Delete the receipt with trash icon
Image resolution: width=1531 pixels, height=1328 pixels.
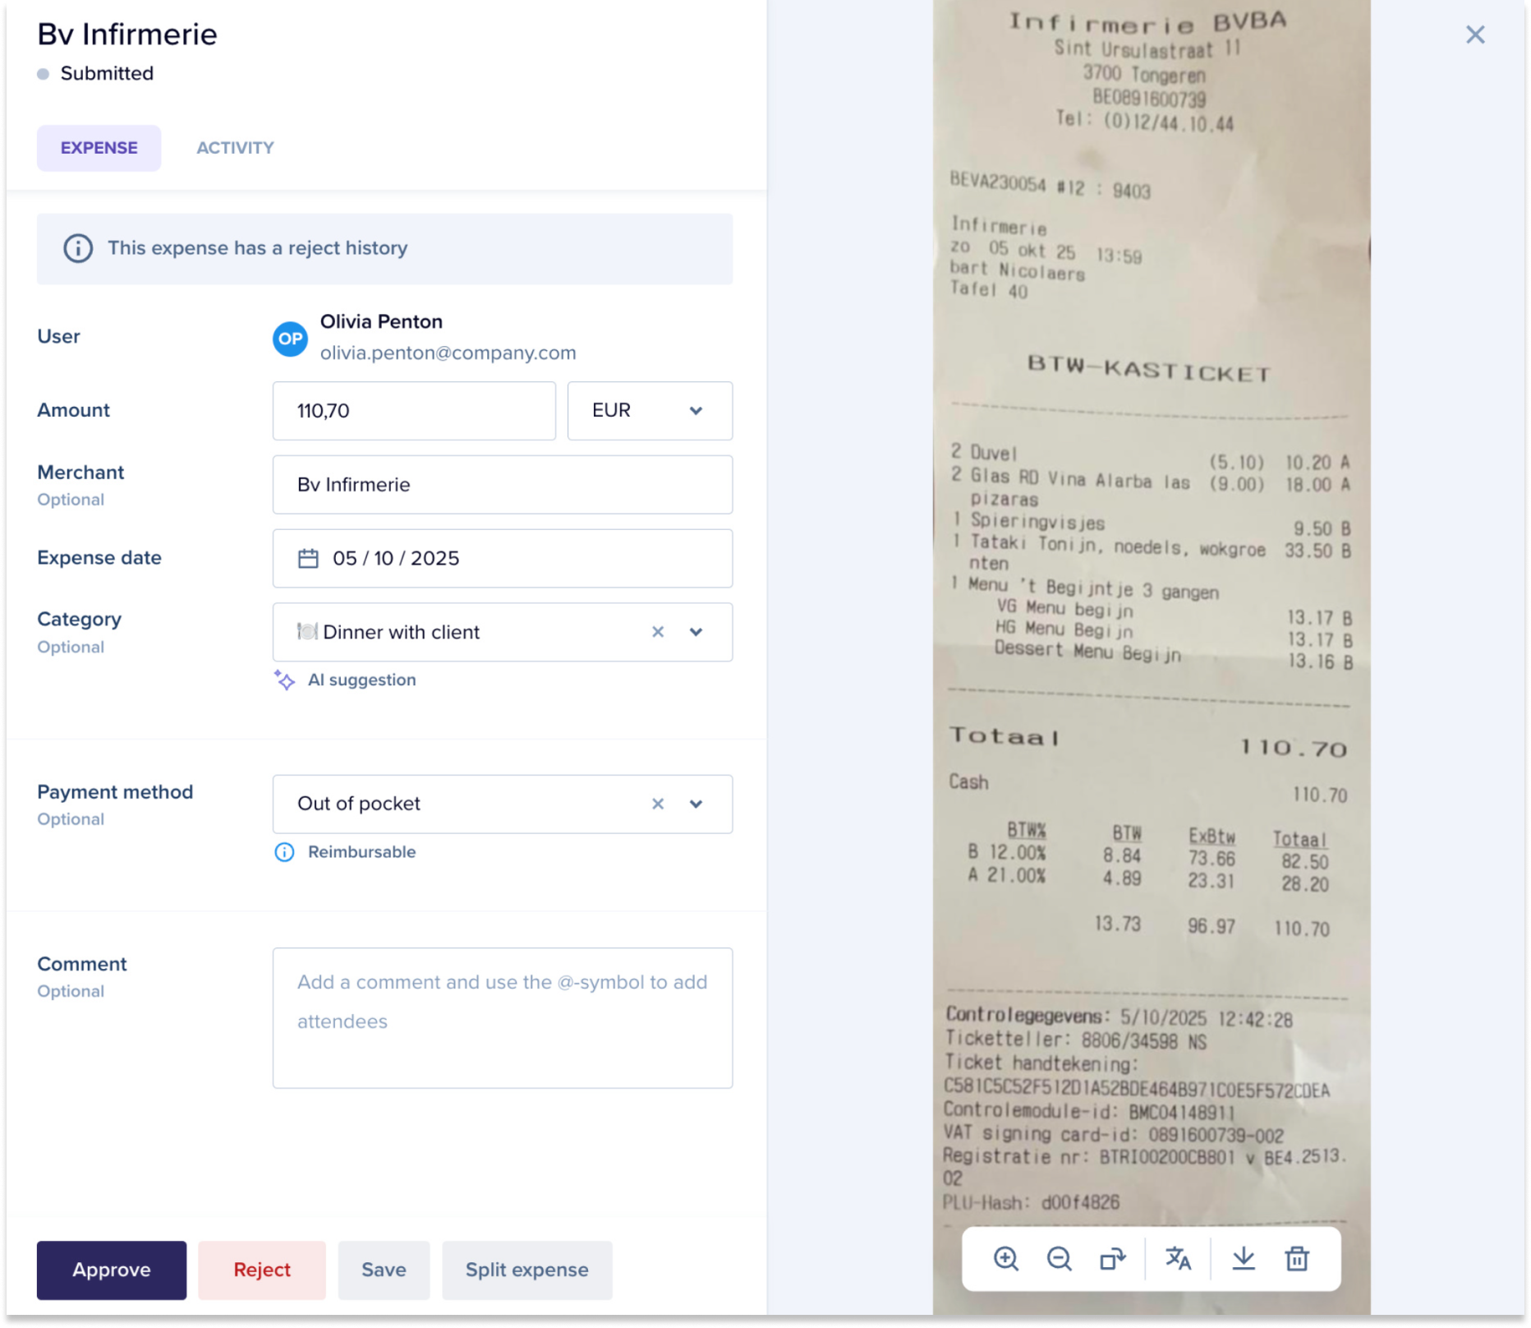(x=1297, y=1258)
